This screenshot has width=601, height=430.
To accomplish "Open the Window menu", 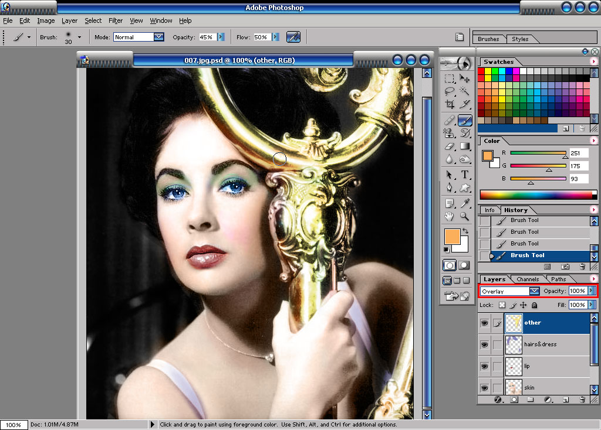I will point(161,21).
